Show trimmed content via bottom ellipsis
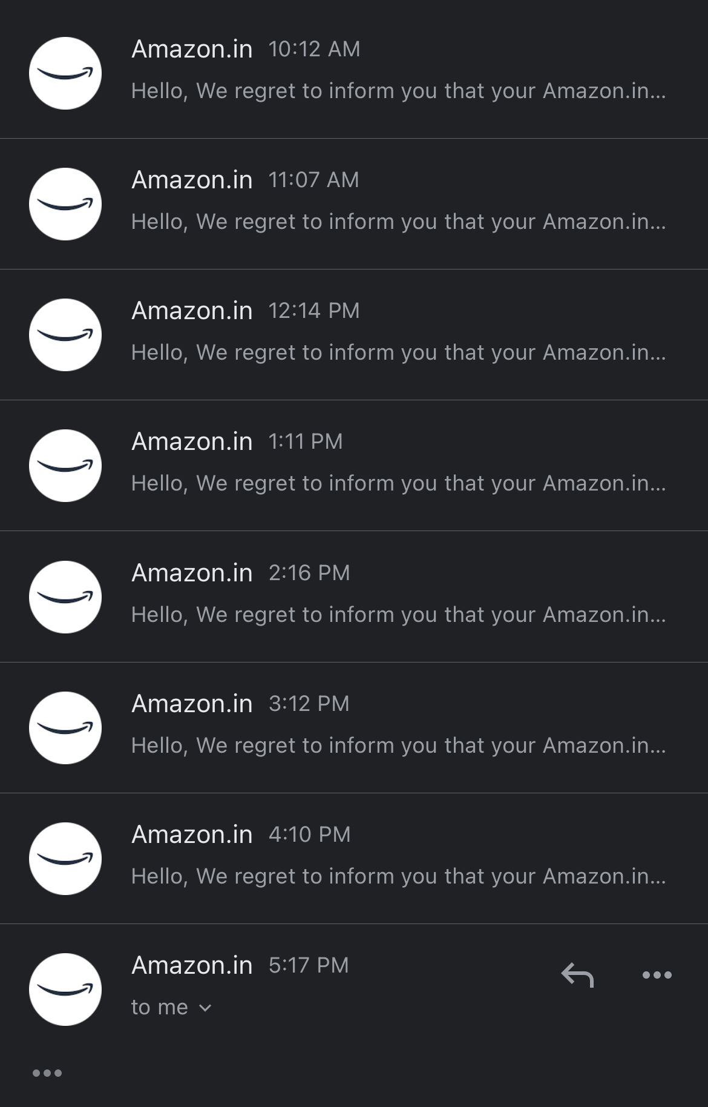 [x=47, y=1073]
